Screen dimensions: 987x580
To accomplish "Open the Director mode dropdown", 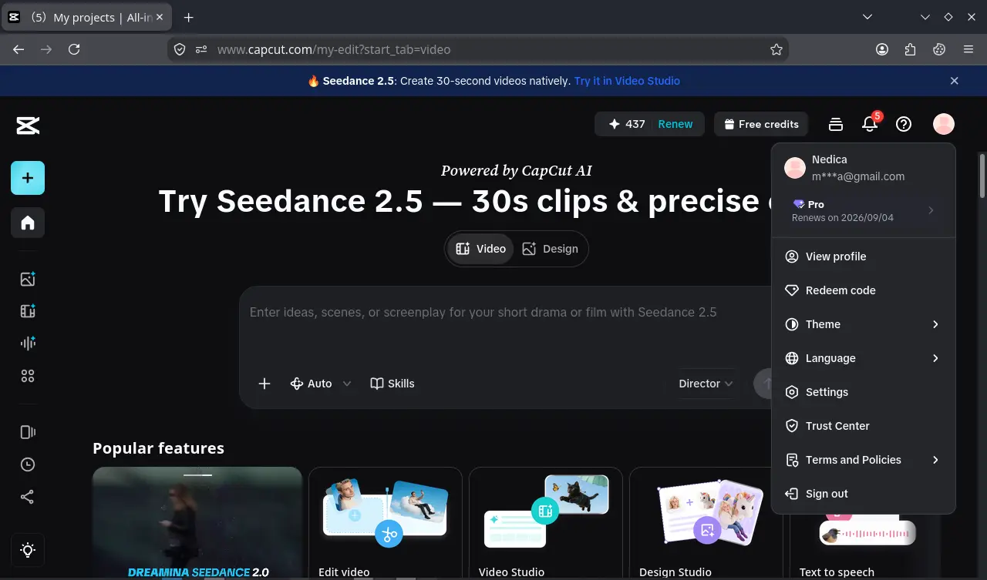I will click(x=706, y=384).
